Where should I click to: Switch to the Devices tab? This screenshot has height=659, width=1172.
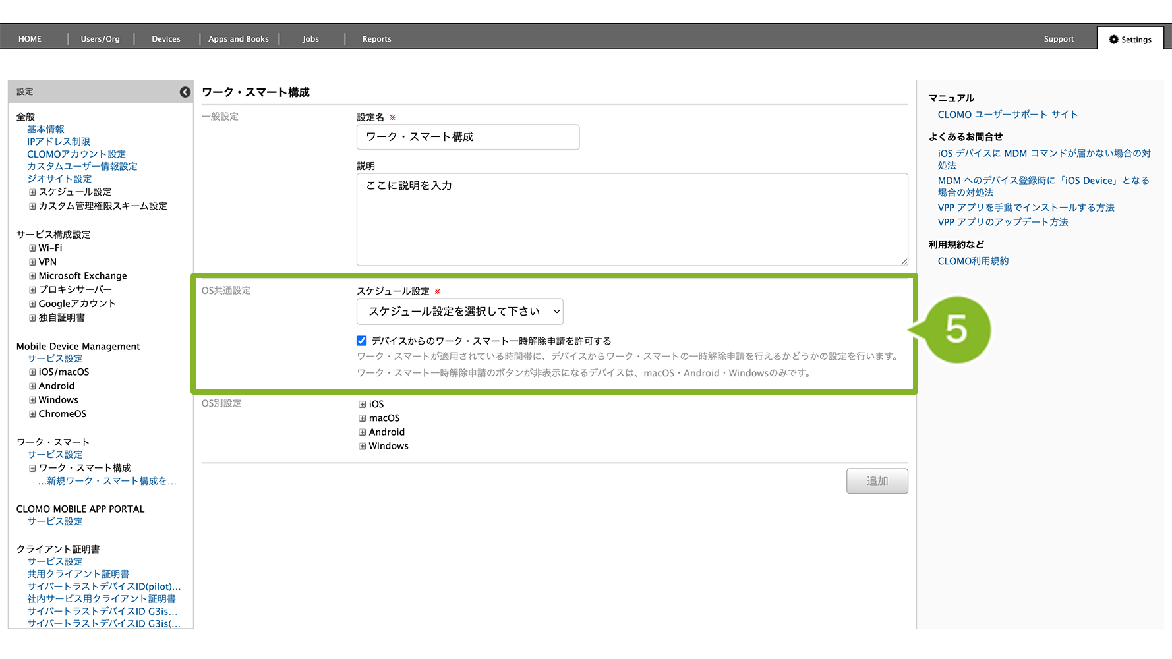(166, 39)
